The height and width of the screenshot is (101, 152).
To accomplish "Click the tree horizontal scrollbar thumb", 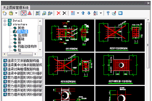I will coord(20,54).
